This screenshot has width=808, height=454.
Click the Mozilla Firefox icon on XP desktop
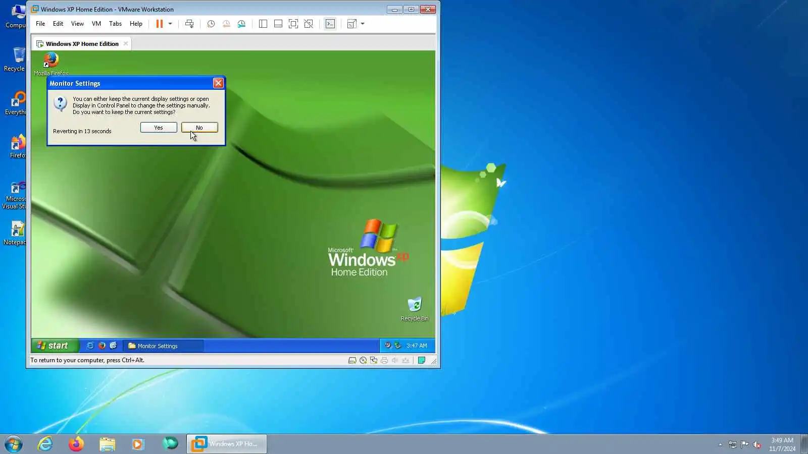pos(51,64)
